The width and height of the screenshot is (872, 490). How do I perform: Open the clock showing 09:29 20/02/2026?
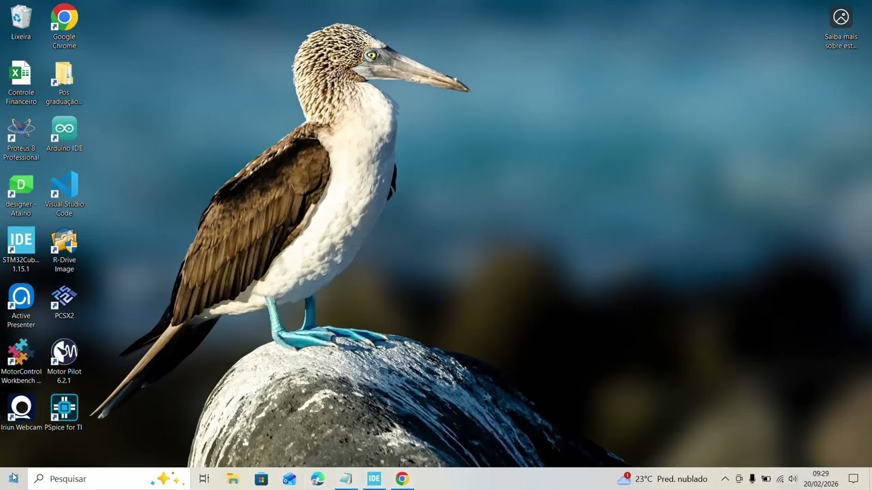pos(821,478)
